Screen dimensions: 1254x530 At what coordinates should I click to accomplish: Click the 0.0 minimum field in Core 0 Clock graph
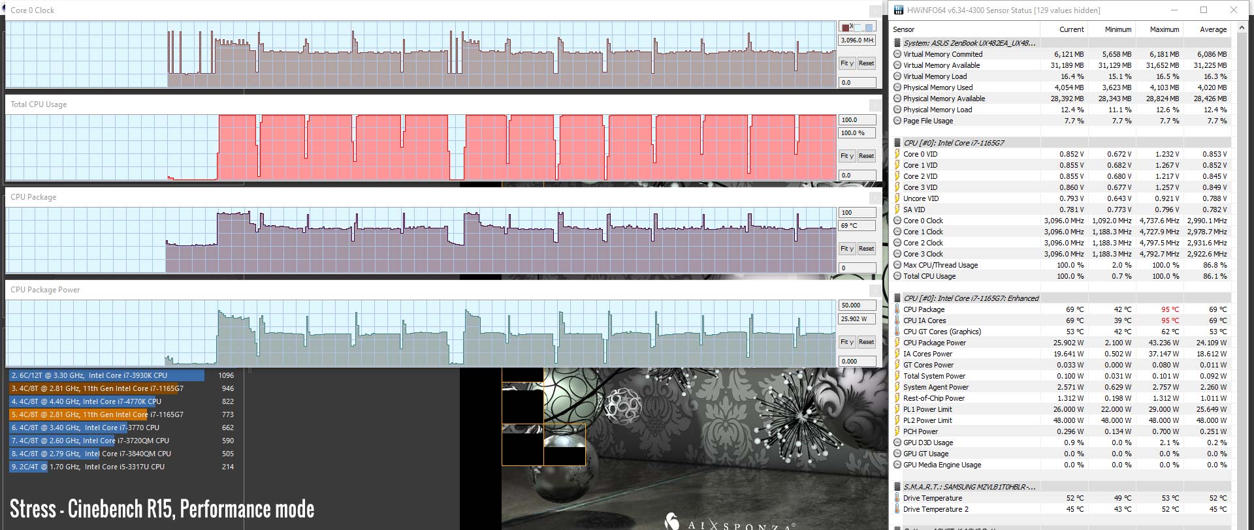click(x=858, y=83)
